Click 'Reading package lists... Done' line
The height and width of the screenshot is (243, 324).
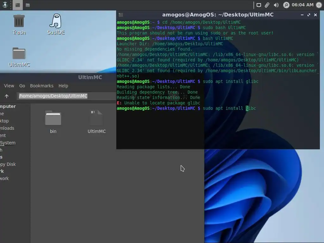tap(153, 87)
